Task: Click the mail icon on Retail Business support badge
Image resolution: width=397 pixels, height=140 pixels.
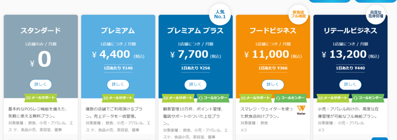Action: click(x=321, y=98)
